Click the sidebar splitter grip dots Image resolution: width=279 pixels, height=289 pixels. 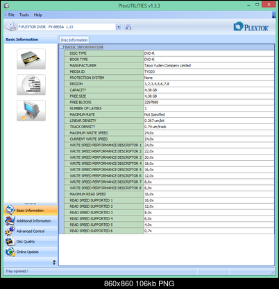click(31, 204)
